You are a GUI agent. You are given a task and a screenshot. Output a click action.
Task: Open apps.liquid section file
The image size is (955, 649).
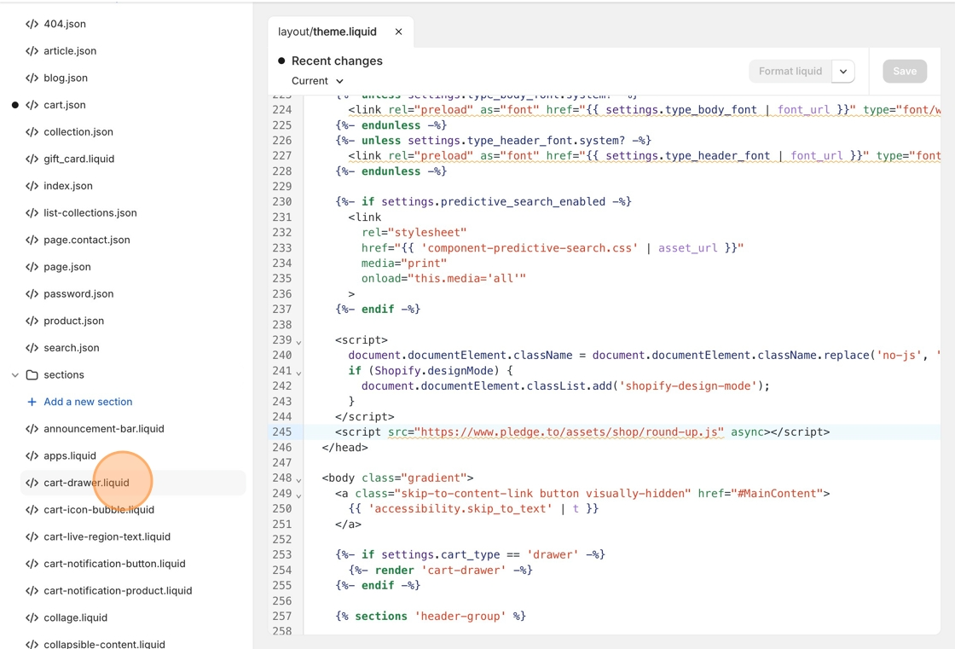pyautogui.click(x=70, y=455)
